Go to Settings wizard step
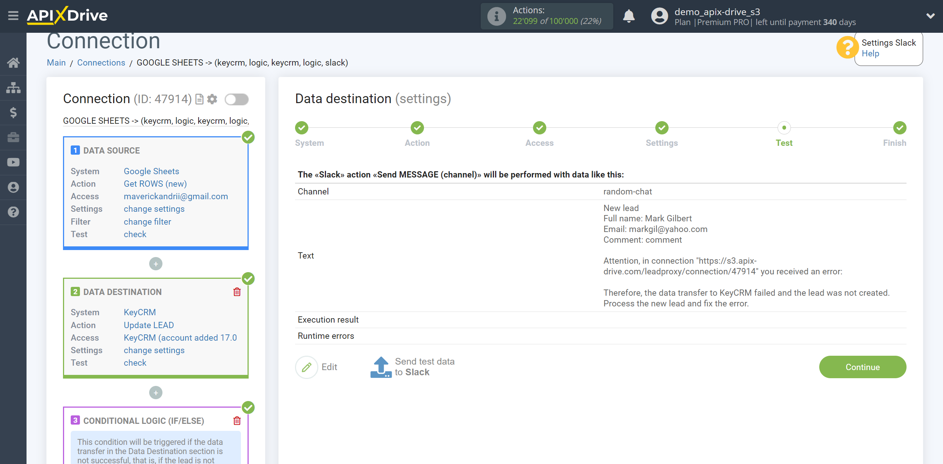This screenshot has width=943, height=464. [662, 128]
